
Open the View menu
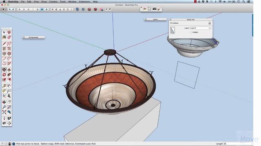36,2
